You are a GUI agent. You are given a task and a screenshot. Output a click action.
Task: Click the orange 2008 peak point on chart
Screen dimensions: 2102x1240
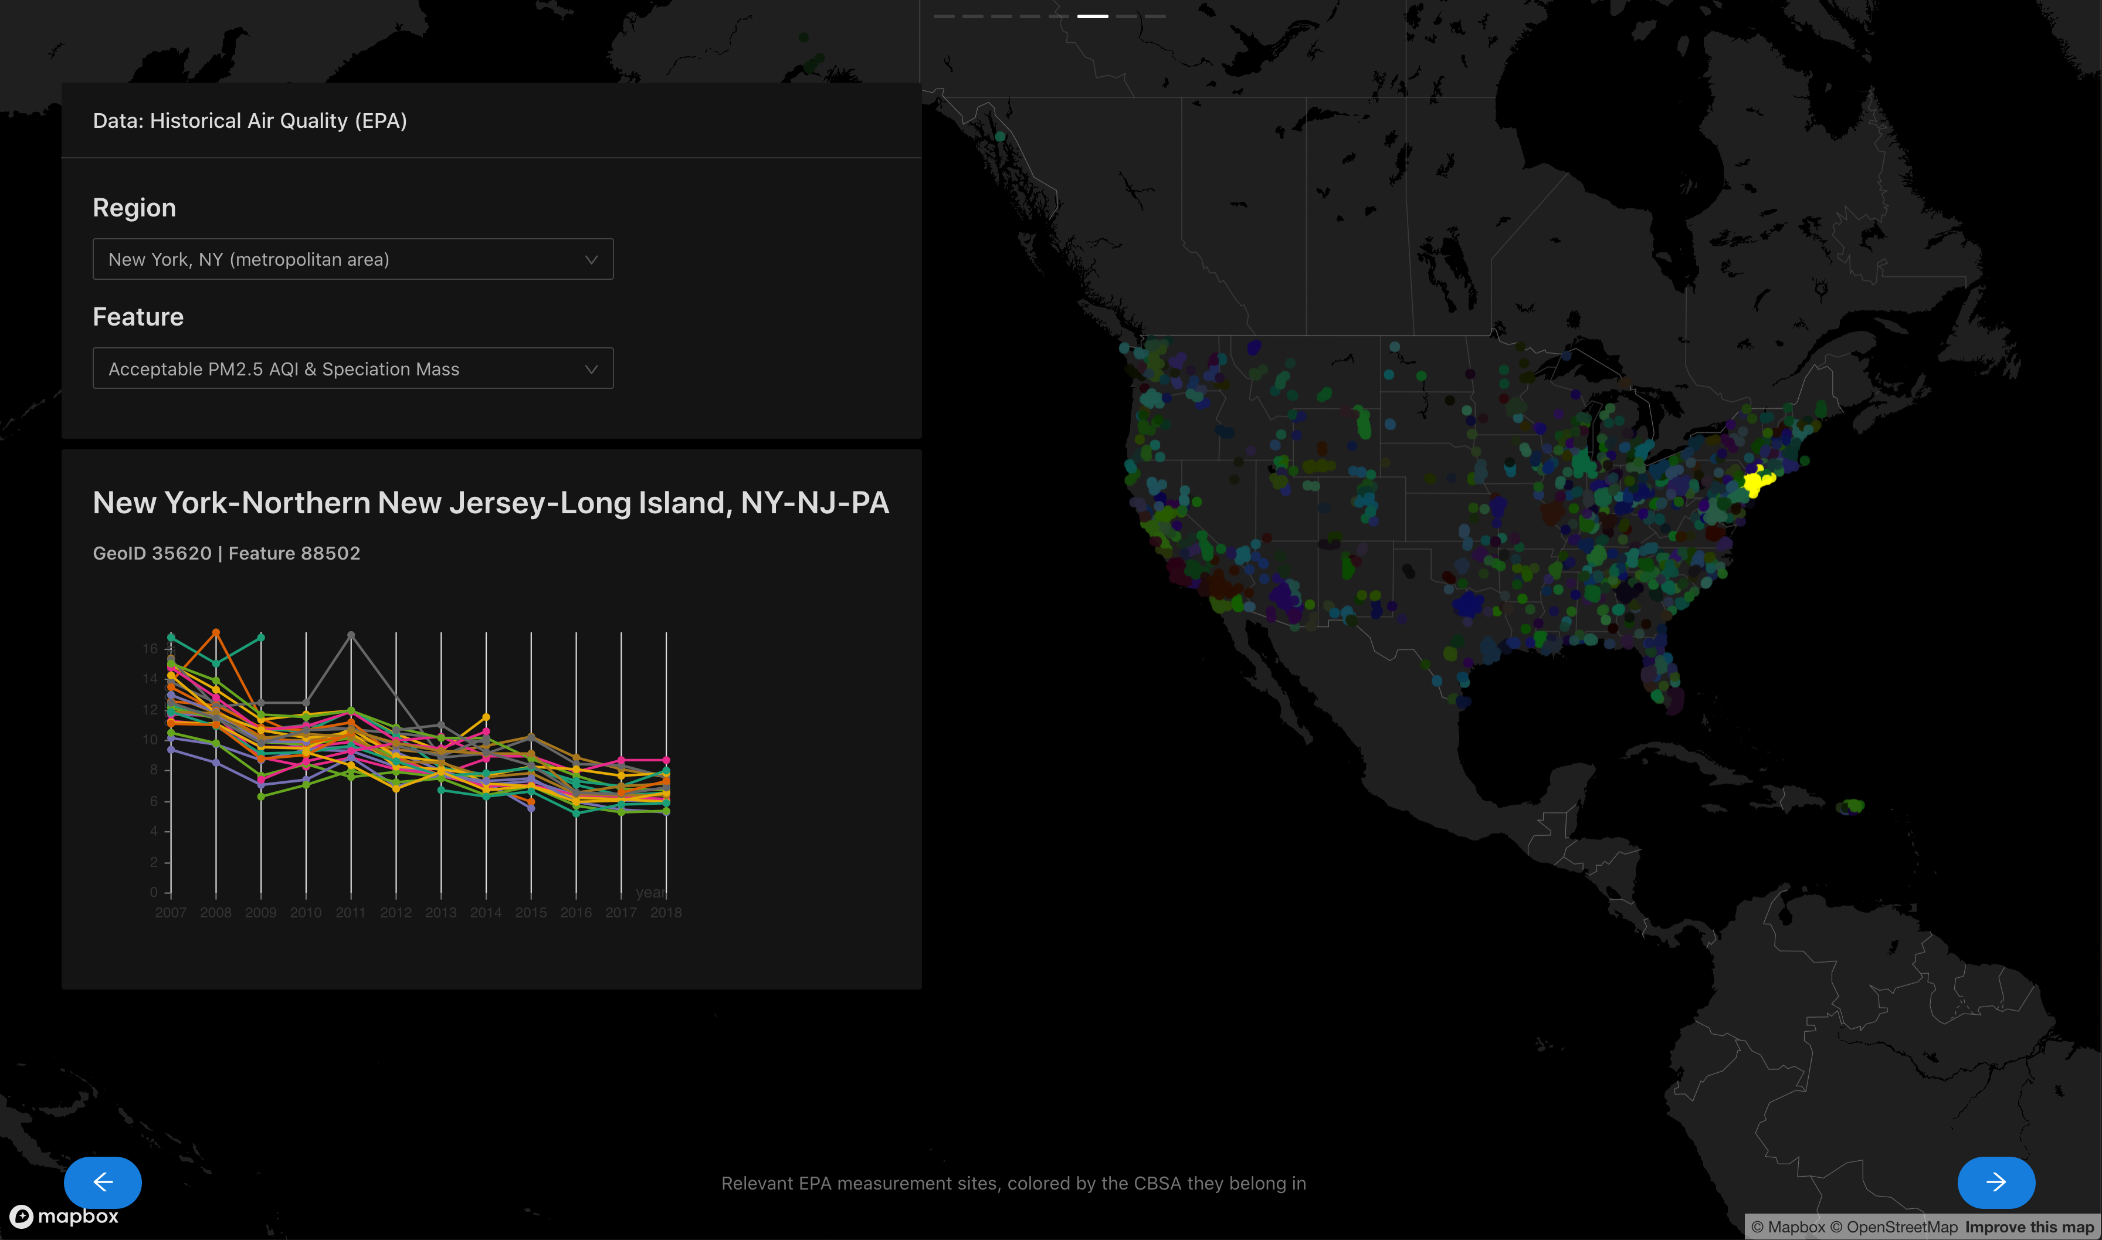pyautogui.click(x=216, y=632)
